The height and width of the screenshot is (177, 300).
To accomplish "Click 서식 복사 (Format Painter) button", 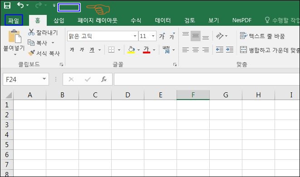I will tap(44, 53).
